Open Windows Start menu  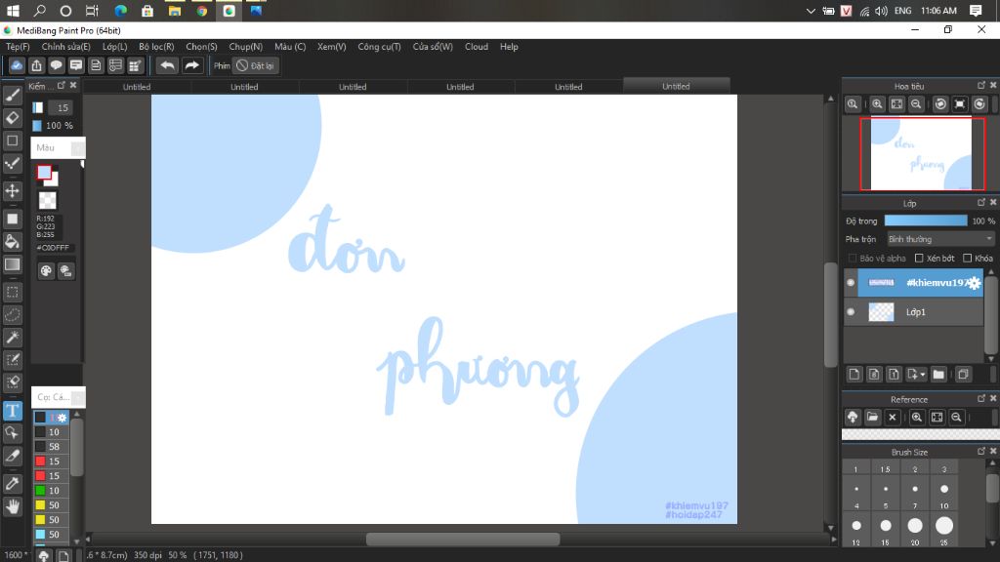12,11
